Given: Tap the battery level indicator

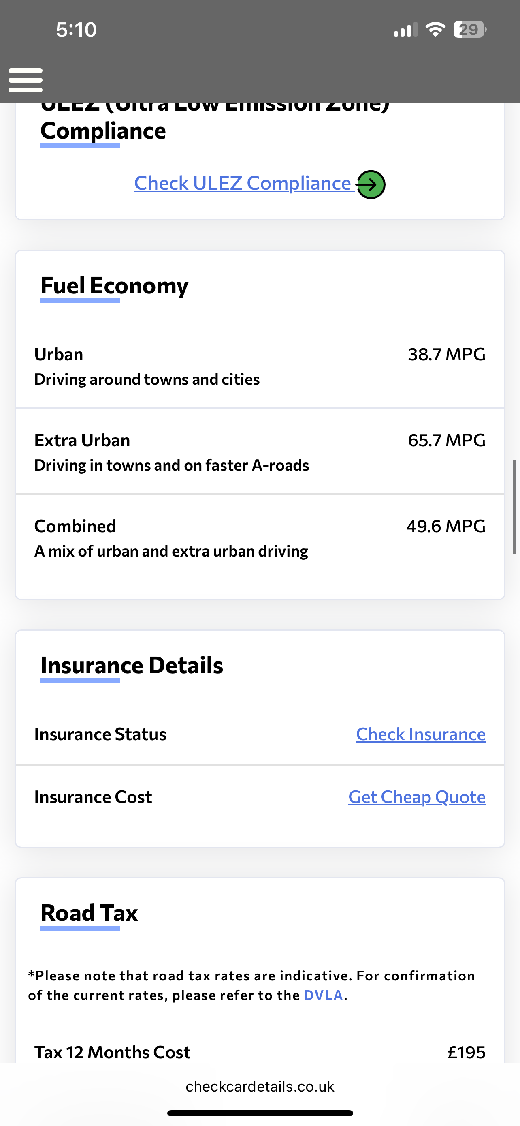Looking at the screenshot, I should pos(469,30).
